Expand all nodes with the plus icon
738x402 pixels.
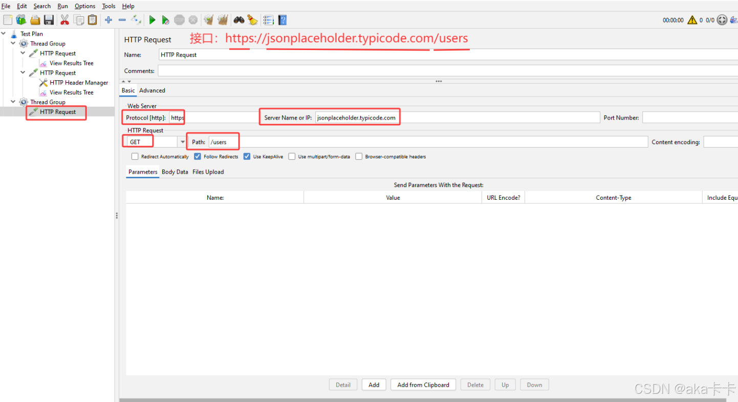[x=108, y=20]
